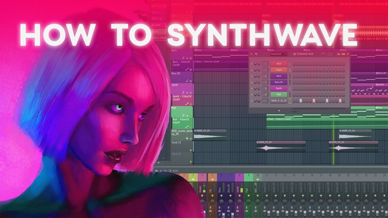The height and width of the screenshot is (218, 388).
Task: Open the Snare channel in Channel rack
Action: [x=279, y=70]
